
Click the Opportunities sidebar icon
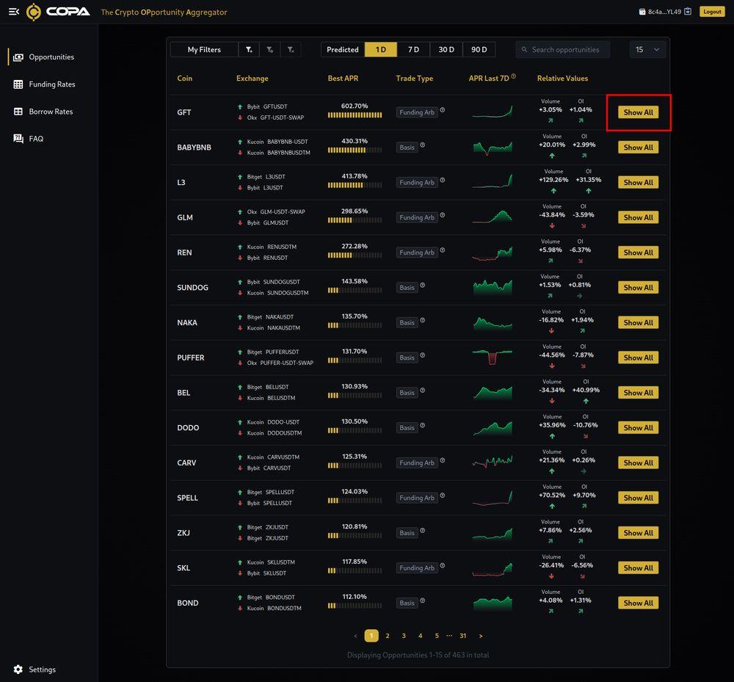tap(18, 57)
